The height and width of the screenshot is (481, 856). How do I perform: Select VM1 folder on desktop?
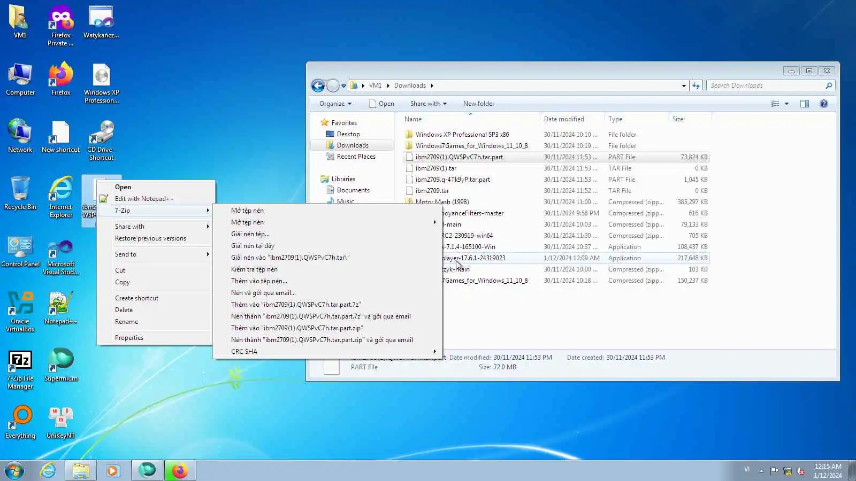point(20,22)
